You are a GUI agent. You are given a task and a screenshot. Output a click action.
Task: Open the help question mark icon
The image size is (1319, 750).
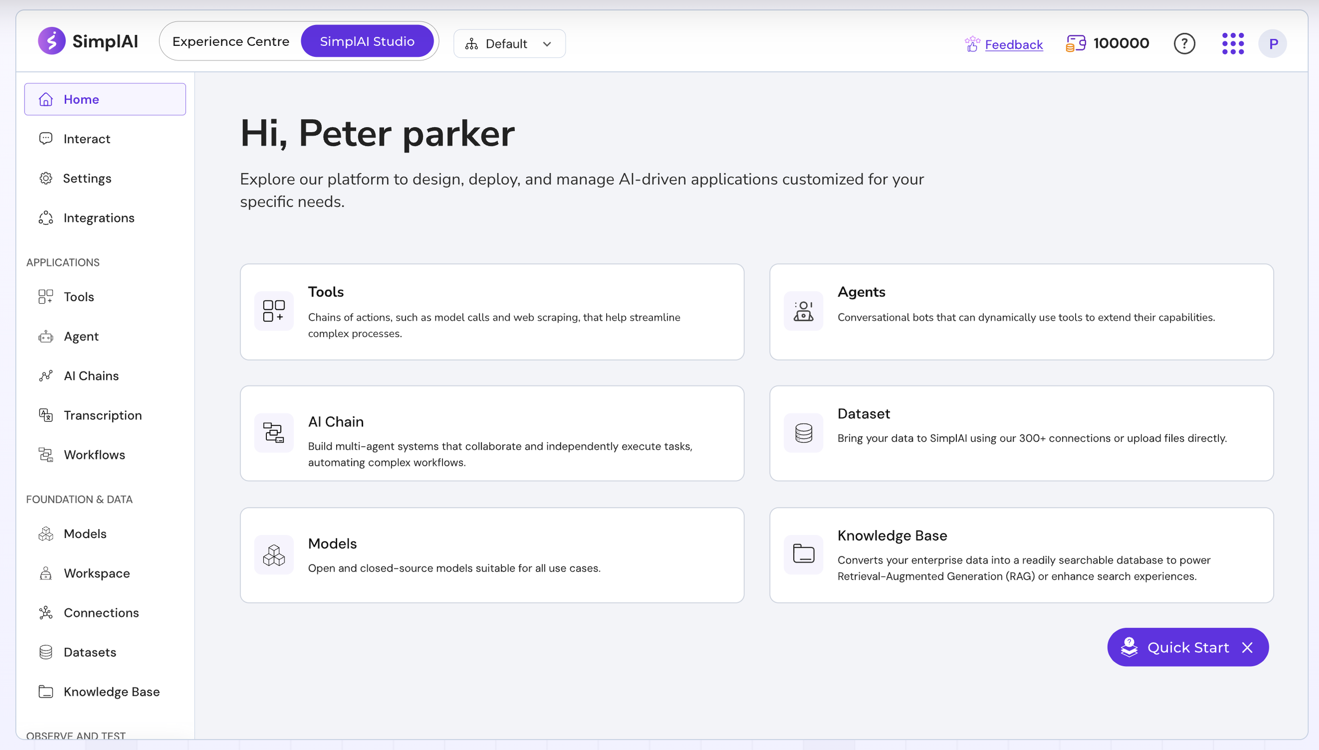coord(1184,44)
